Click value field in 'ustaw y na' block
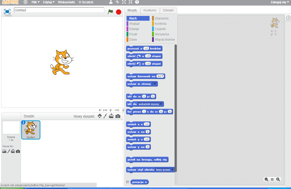The height and width of the screenshot is (189, 291). [148, 147]
